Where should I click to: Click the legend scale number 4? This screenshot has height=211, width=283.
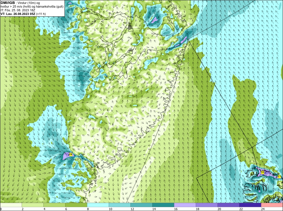pos(44,209)
